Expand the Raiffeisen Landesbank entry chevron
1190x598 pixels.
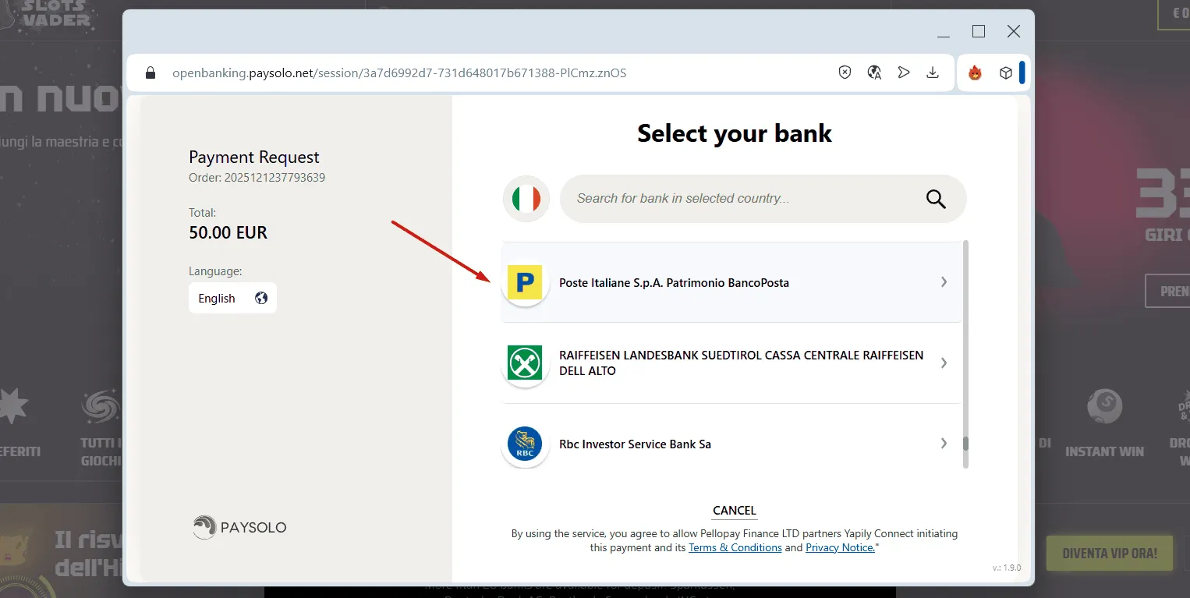tap(944, 363)
